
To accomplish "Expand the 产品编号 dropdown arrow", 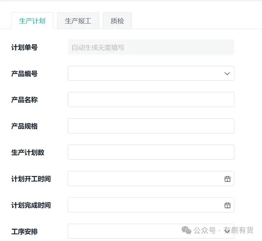I will click(x=227, y=74).
